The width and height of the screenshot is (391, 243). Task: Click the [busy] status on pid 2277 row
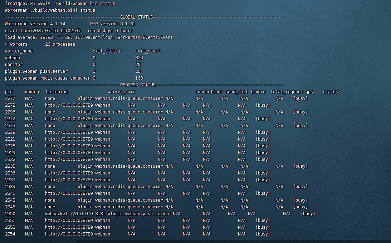[x=300, y=98]
